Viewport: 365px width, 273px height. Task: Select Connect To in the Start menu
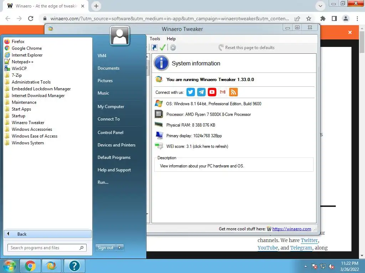pyautogui.click(x=109, y=119)
